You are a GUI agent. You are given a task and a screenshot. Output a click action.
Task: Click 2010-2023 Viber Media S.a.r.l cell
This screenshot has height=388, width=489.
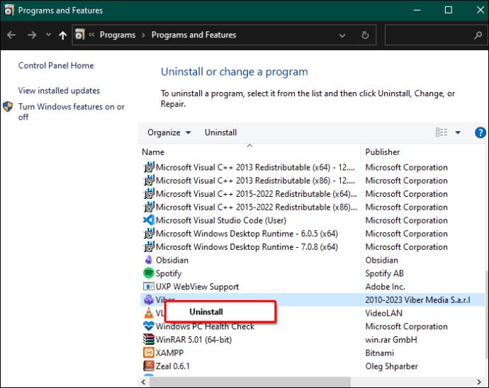417,299
